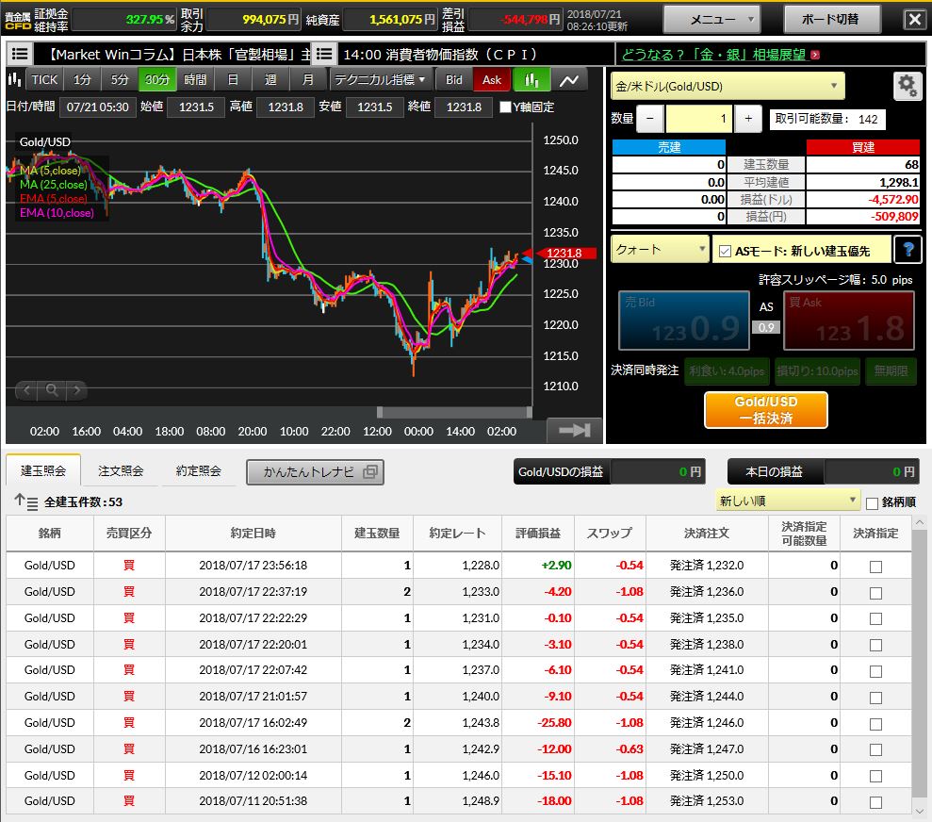
Task: Click the 約定日時 column header
Action: coord(253,534)
